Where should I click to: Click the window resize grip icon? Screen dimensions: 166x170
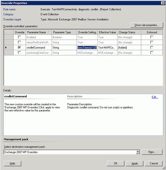[164, 168]
